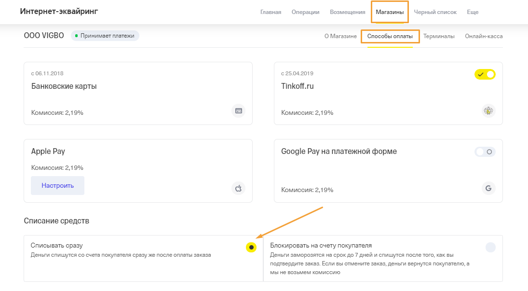Switch to the Способы оплаты tab

390,36
